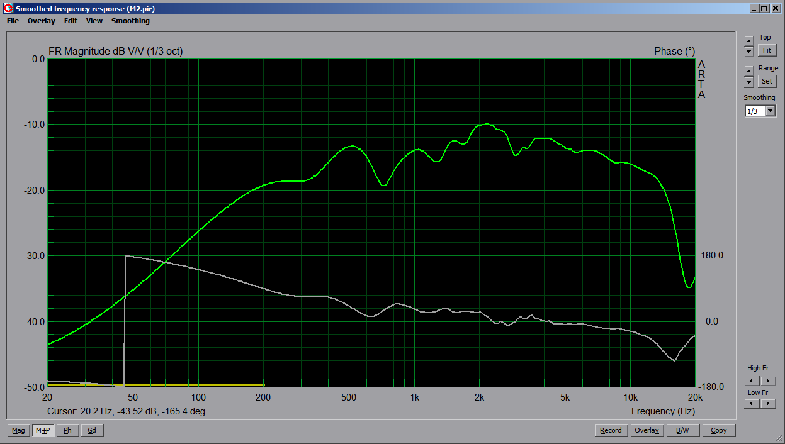Click the Phase (°) axis label

(x=675, y=52)
